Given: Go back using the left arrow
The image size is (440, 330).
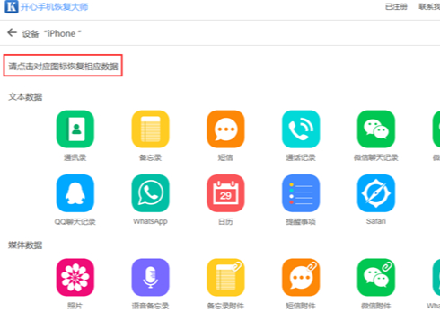Looking at the screenshot, I should pos(12,32).
